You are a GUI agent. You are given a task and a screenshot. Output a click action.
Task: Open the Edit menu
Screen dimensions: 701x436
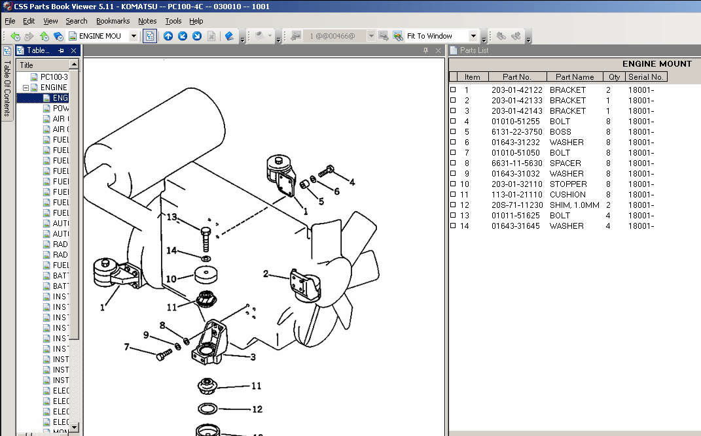(29, 21)
